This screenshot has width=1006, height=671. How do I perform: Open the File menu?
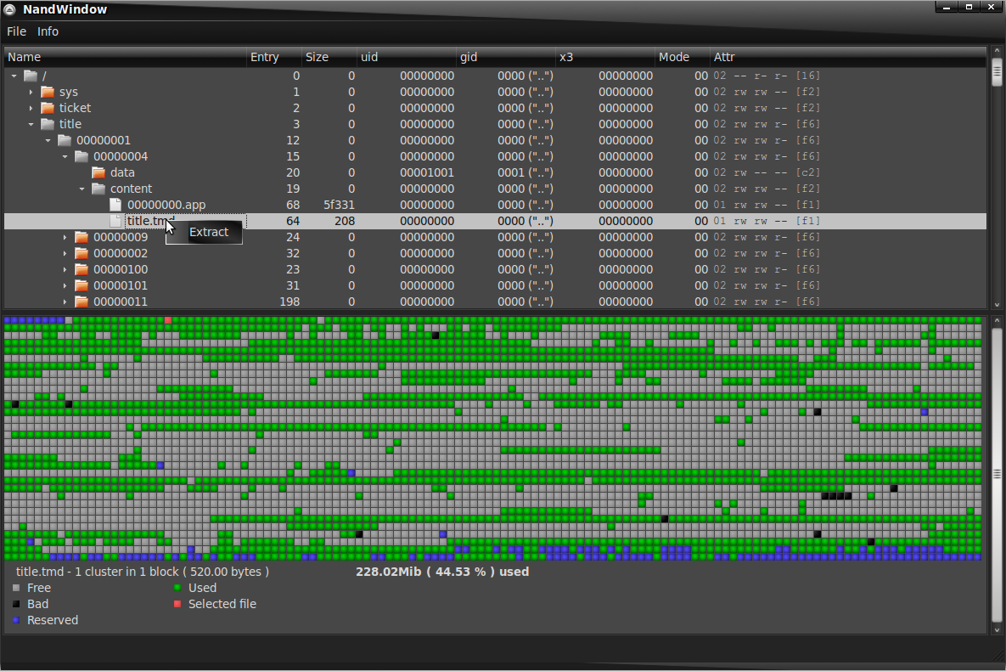pyautogui.click(x=17, y=31)
